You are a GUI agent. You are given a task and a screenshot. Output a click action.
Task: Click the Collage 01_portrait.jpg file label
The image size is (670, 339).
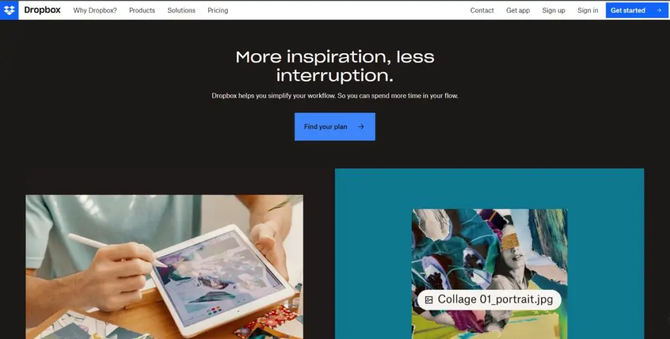pyautogui.click(x=489, y=300)
